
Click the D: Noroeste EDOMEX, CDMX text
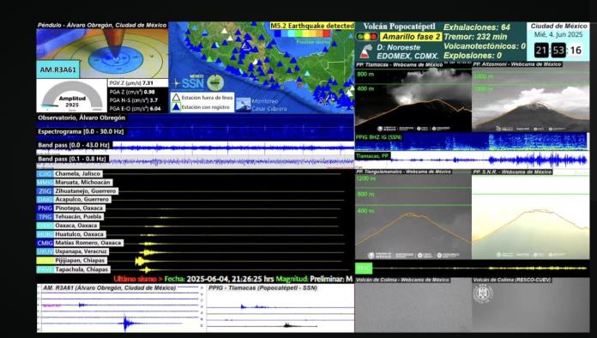point(407,51)
